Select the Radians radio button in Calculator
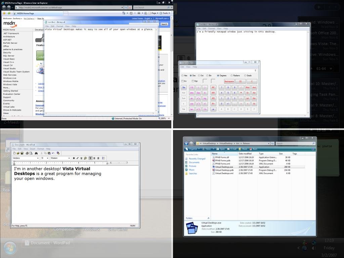 coord(231,76)
